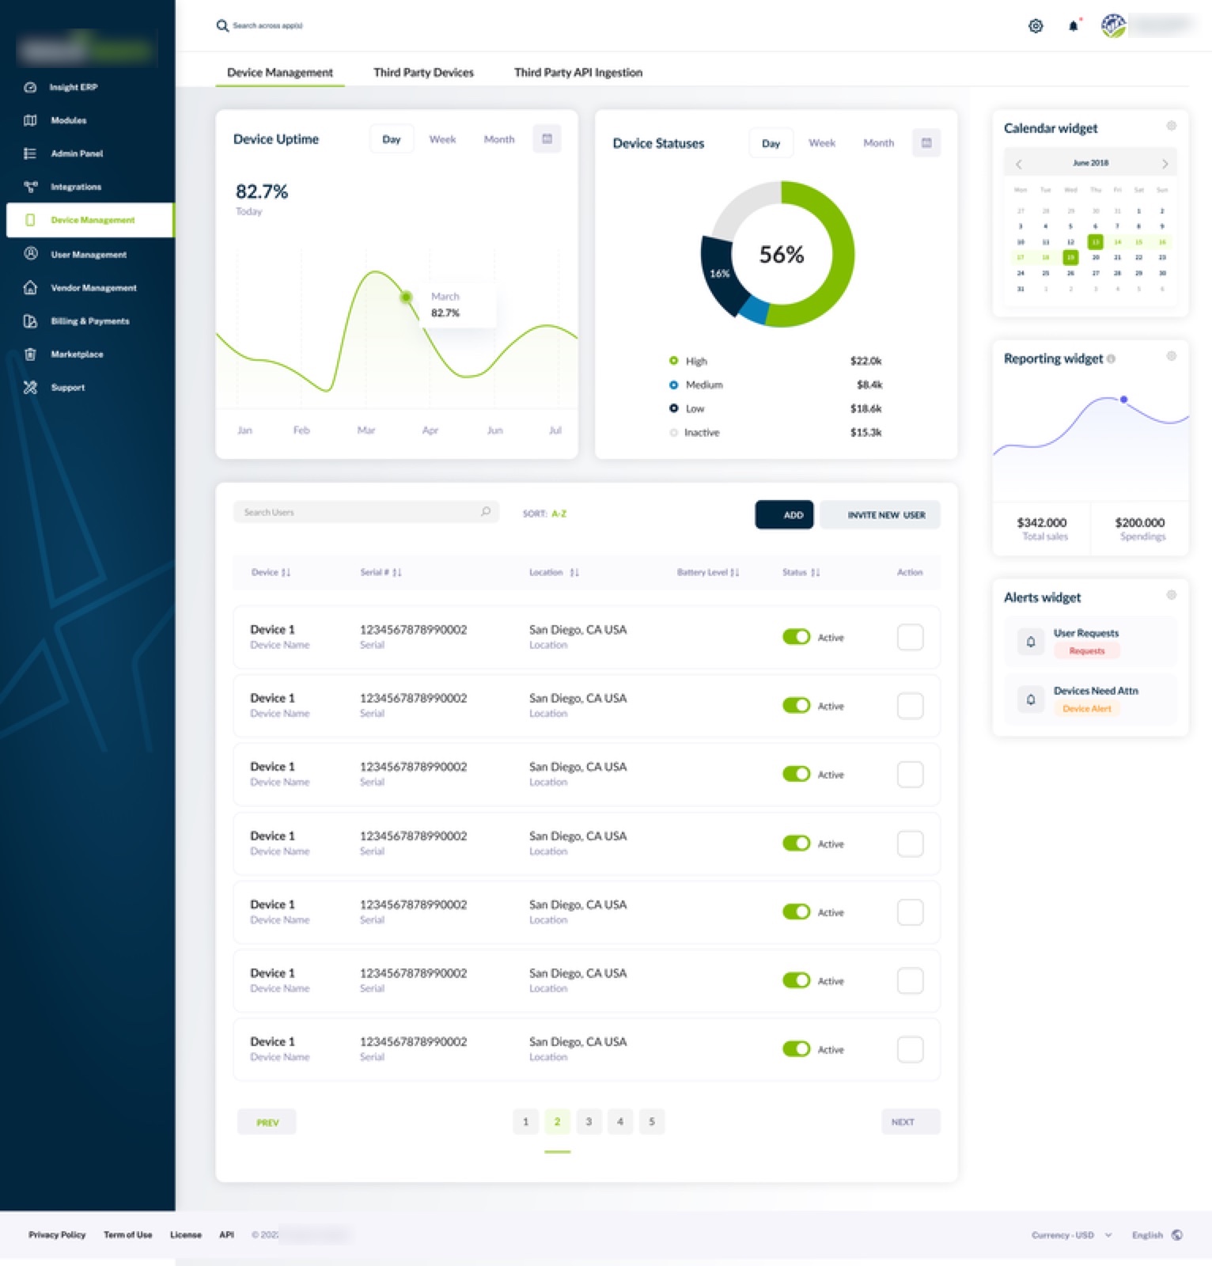Click the bell icon beside User Requests
The image size is (1212, 1266).
1031,642
